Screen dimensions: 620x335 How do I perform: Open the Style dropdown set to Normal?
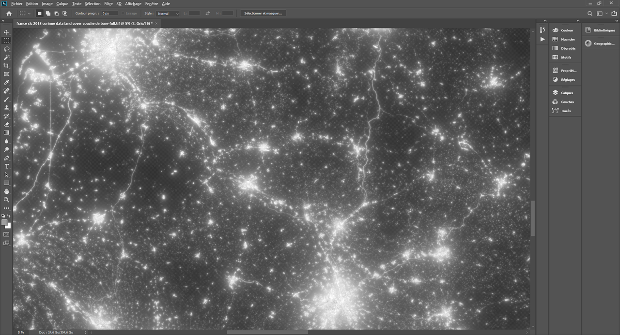168,14
